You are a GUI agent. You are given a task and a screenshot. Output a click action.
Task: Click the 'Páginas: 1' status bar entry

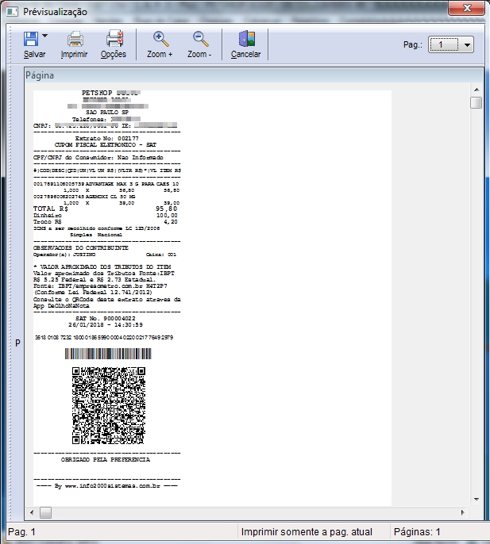(x=417, y=532)
